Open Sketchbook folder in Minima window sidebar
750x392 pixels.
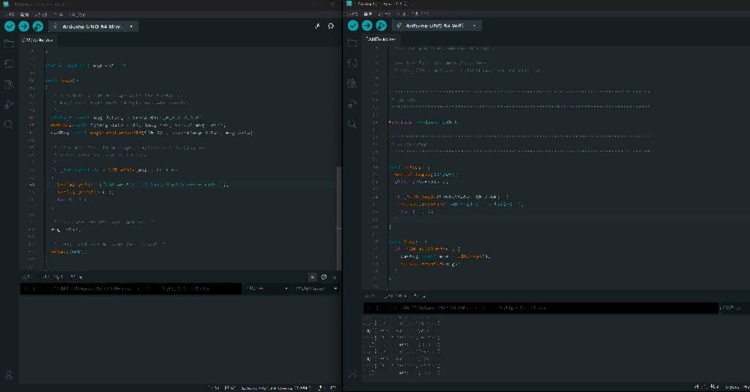[x=9, y=44]
